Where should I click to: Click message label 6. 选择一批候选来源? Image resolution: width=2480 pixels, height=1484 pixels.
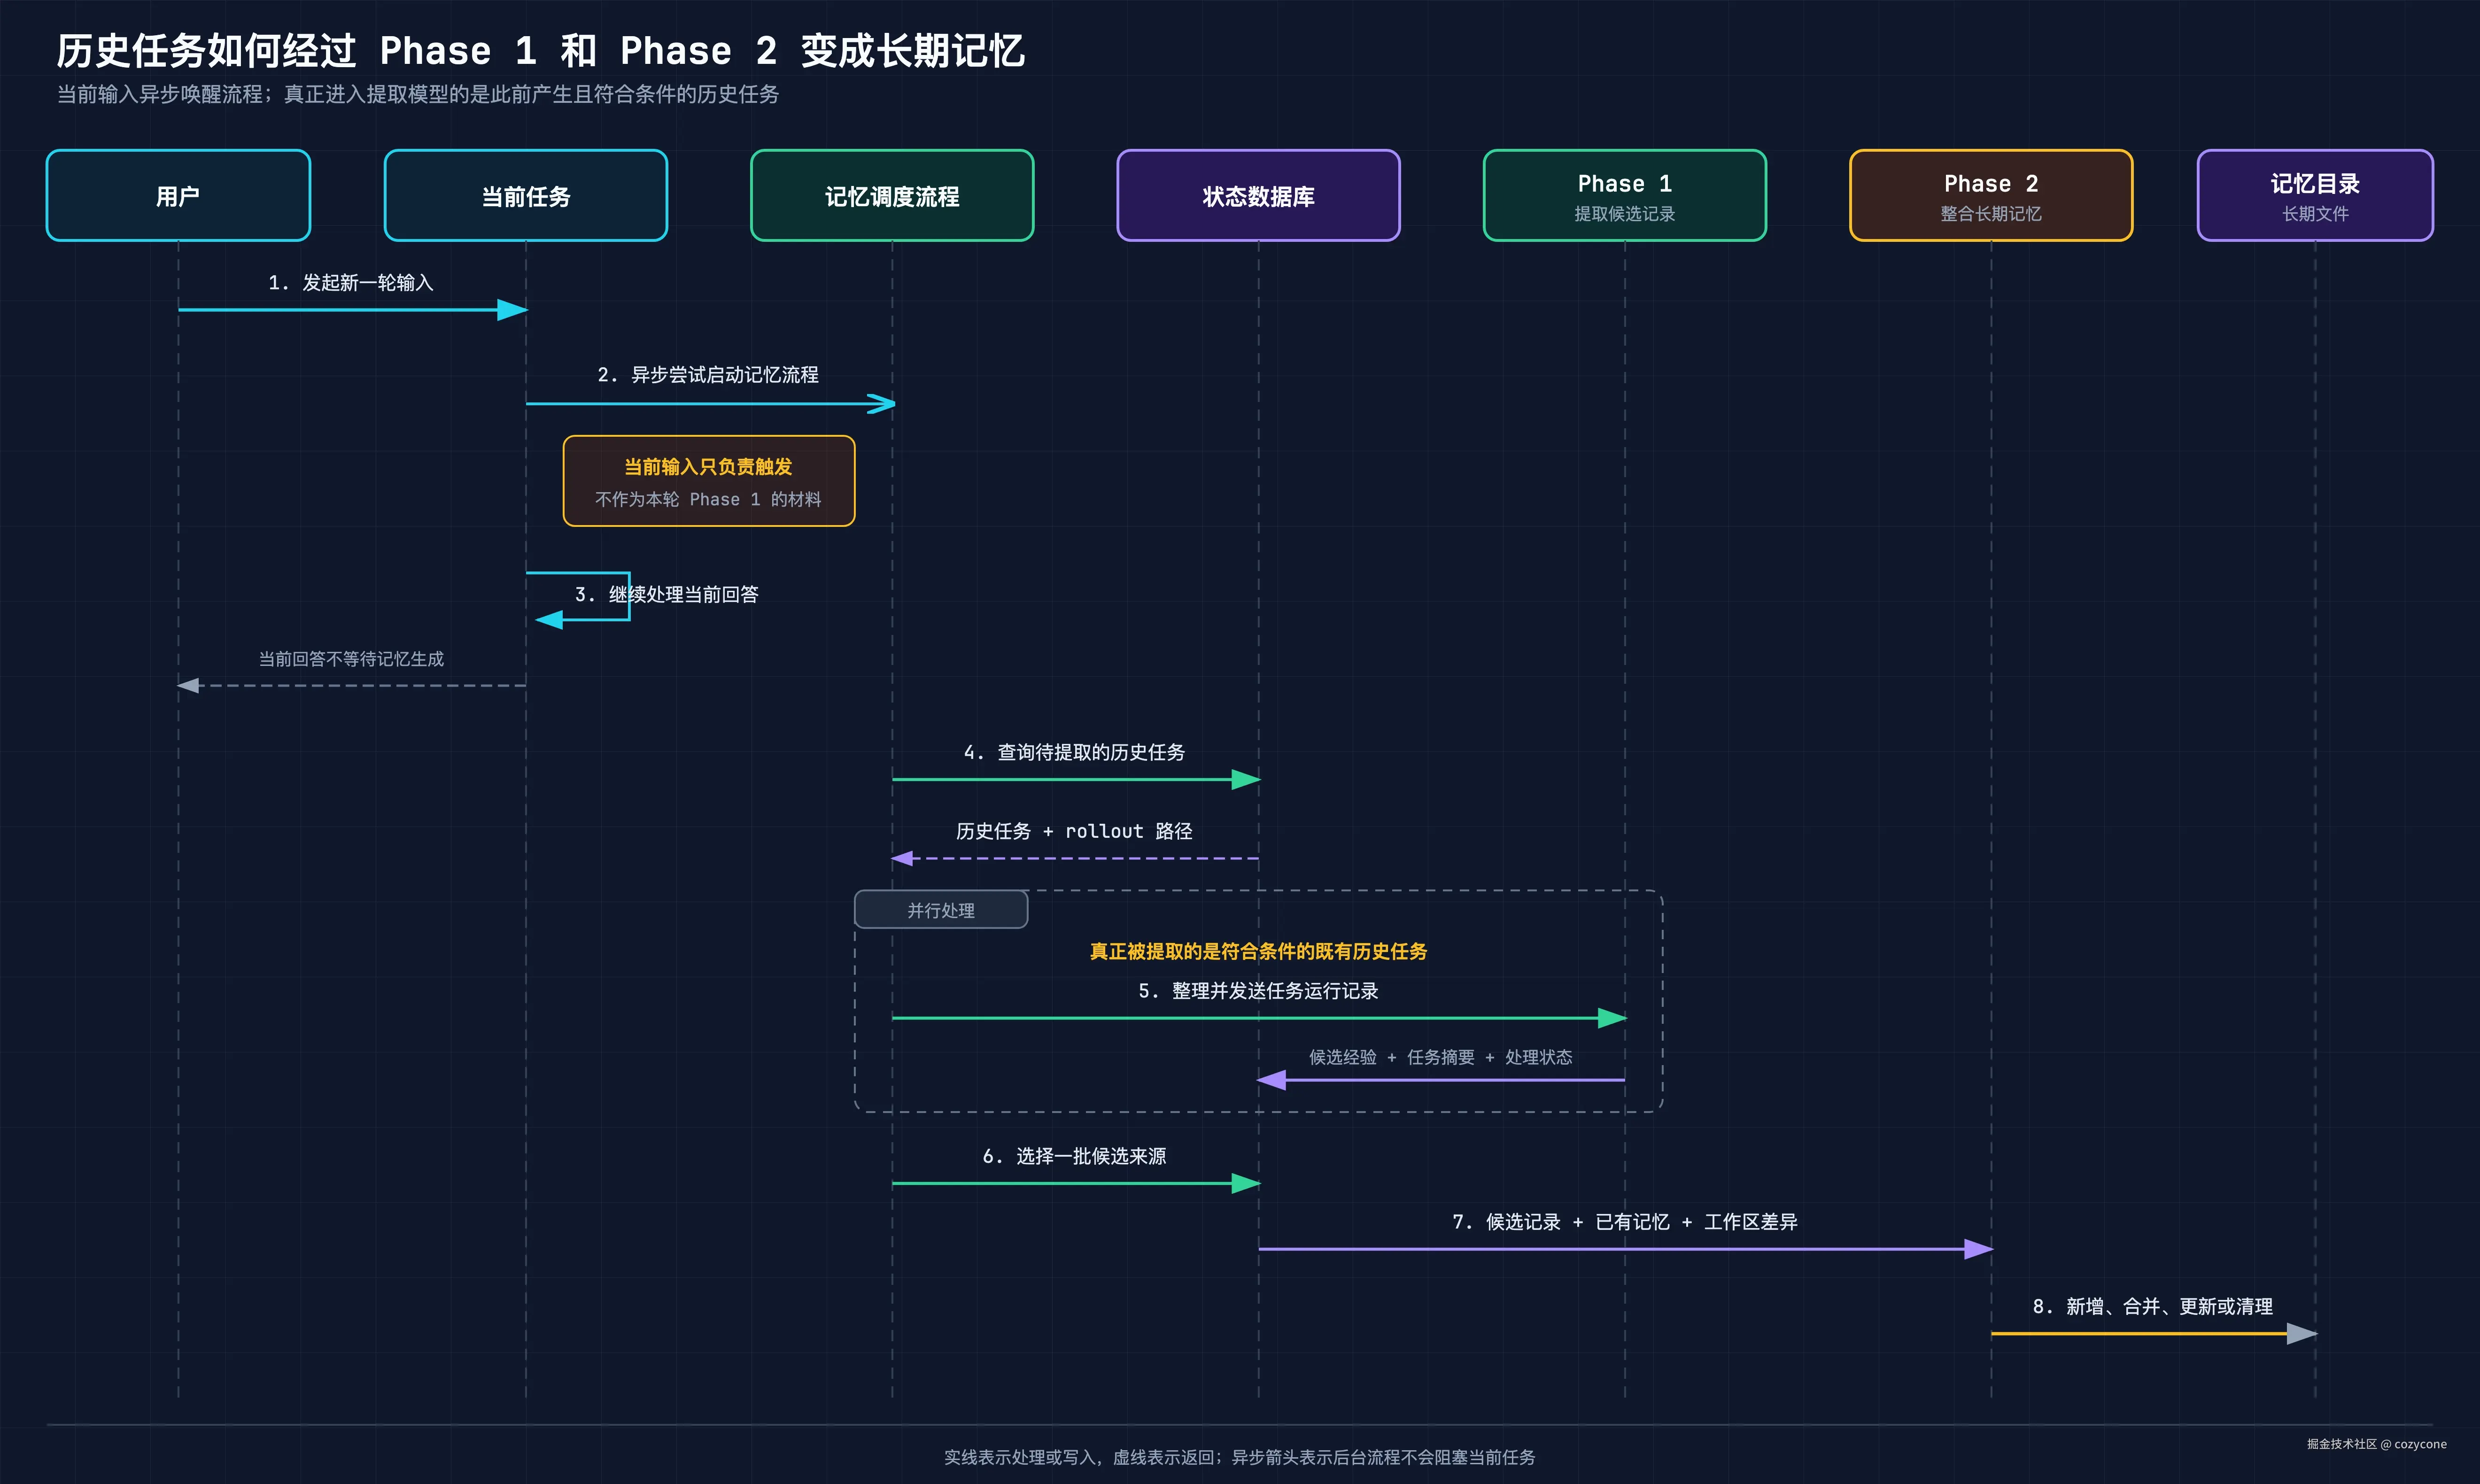tap(1074, 1156)
